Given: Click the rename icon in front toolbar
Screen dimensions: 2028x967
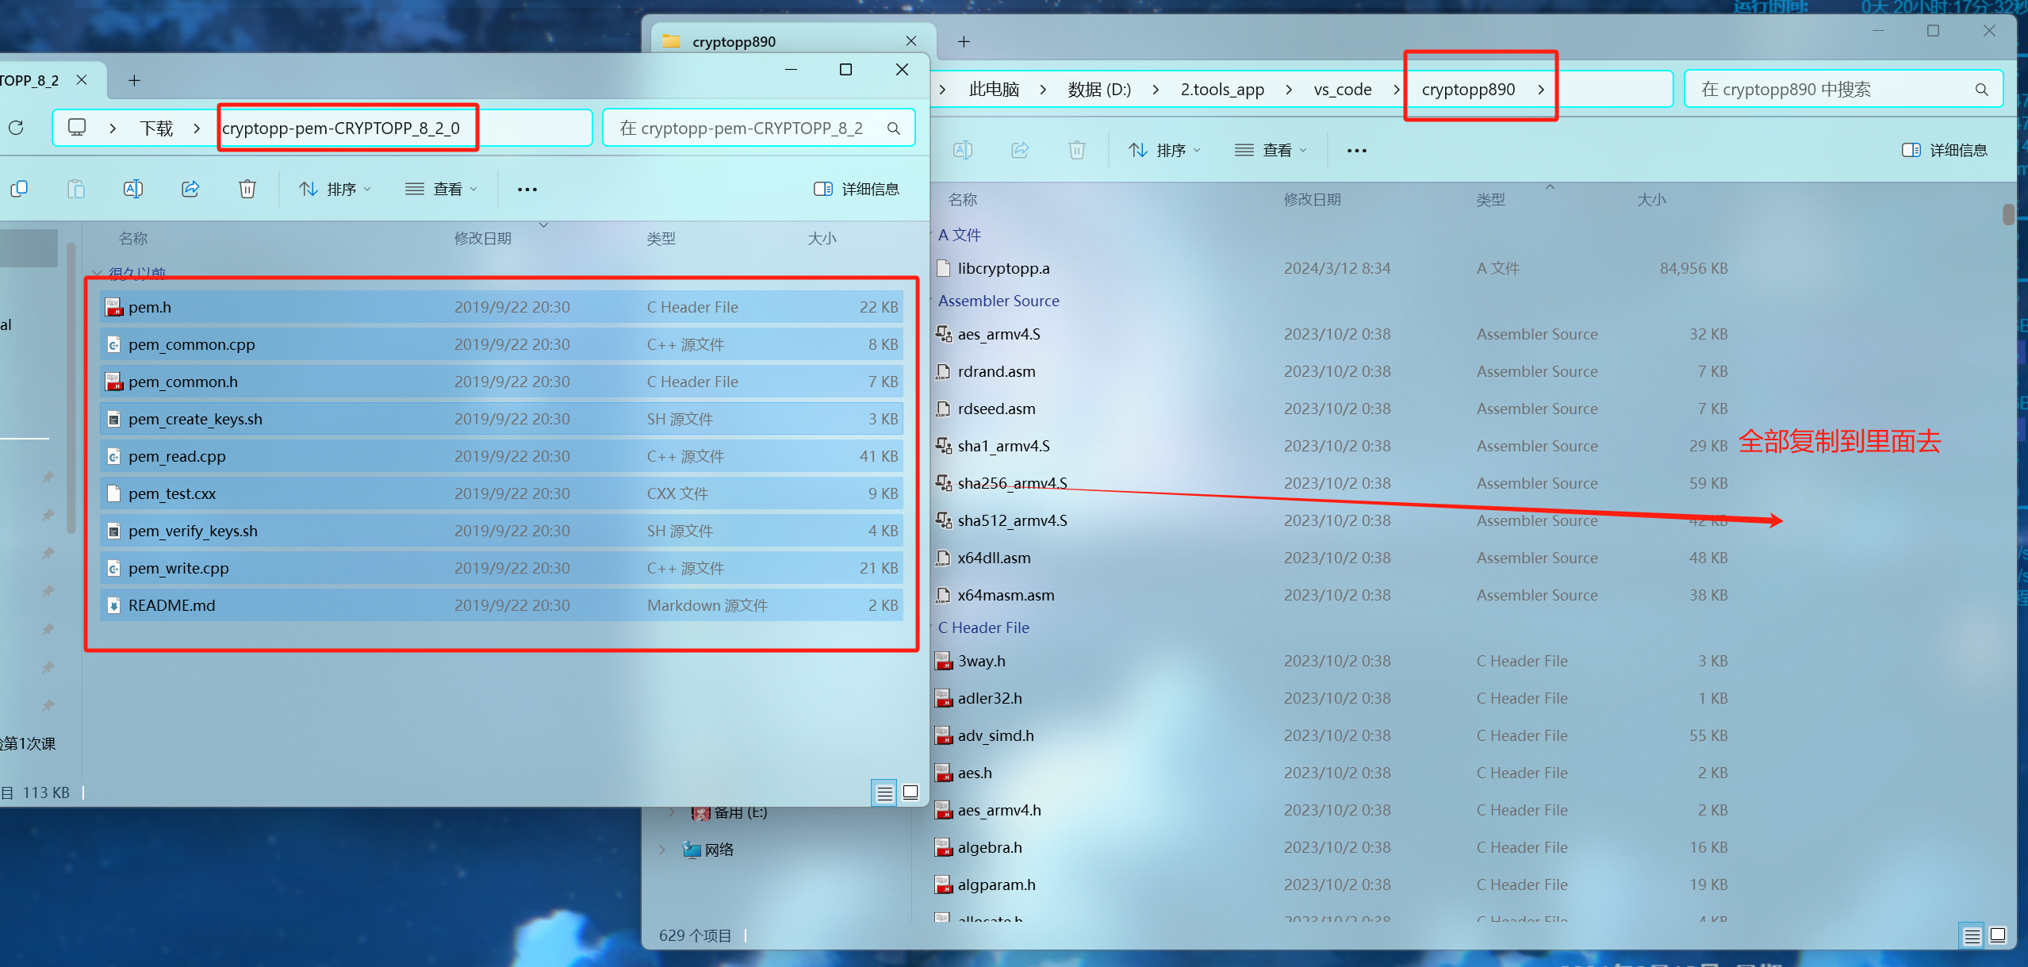Looking at the screenshot, I should [133, 189].
